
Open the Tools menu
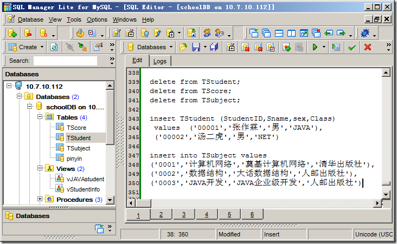pyautogui.click(x=74, y=19)
